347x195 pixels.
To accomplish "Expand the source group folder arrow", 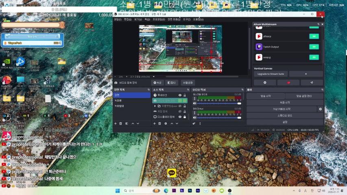I will click(155, 106).
